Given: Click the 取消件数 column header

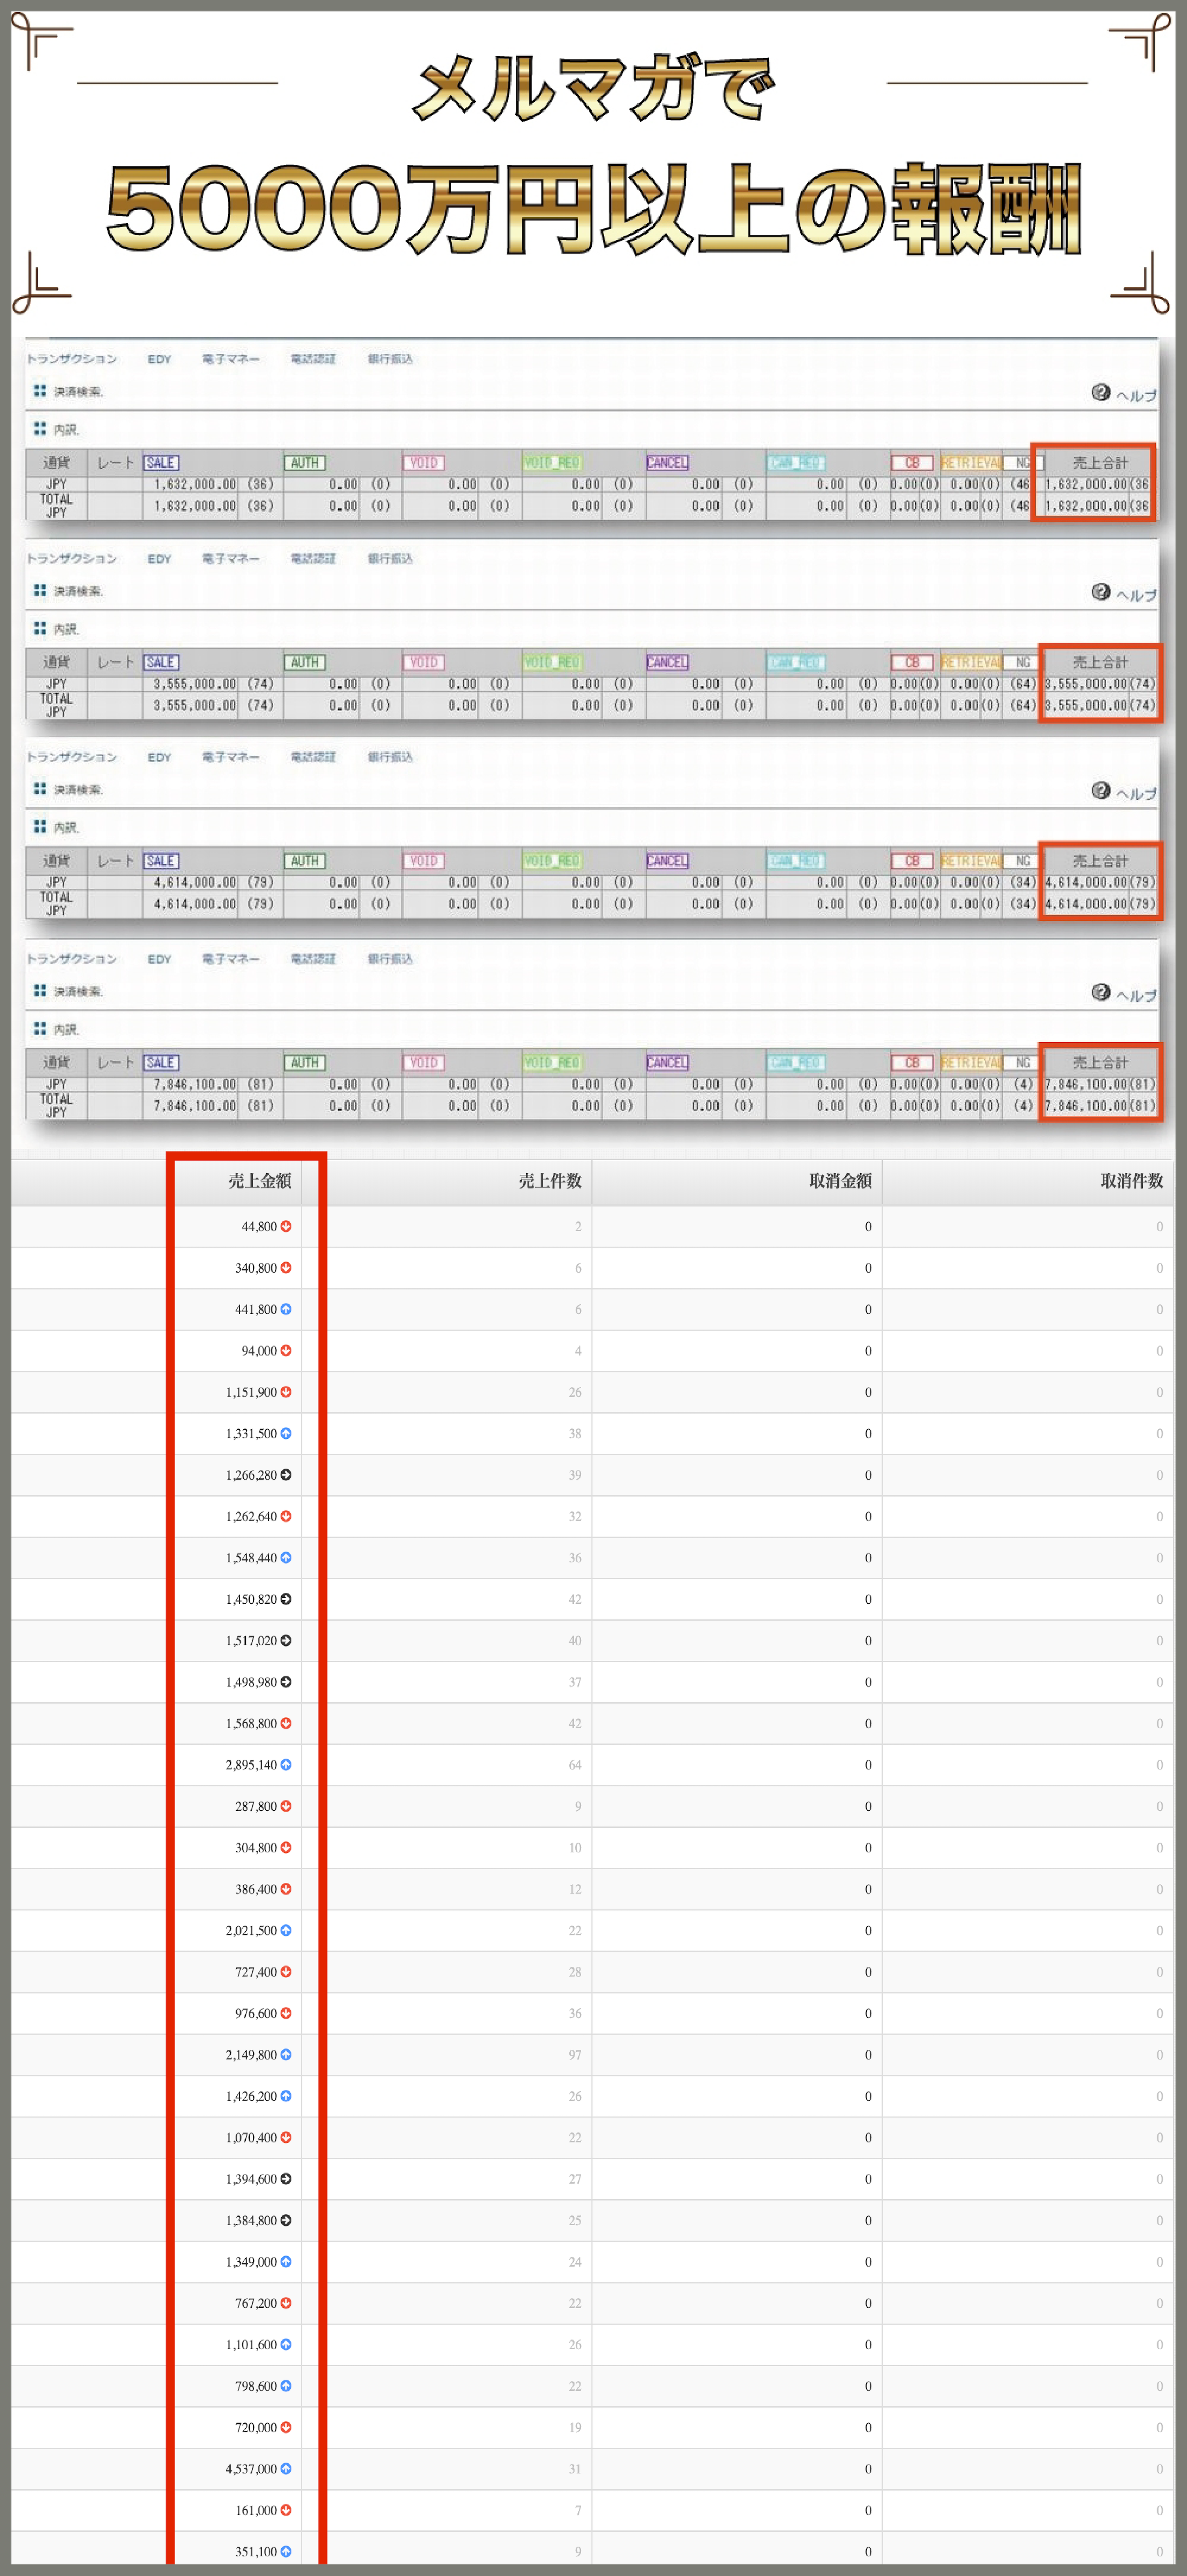Looking at the screenshot, I should [x=1132, y=1181].
